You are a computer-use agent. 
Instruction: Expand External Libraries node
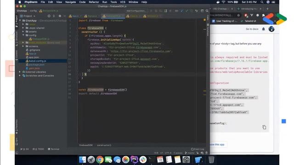(x=20, y=72)
